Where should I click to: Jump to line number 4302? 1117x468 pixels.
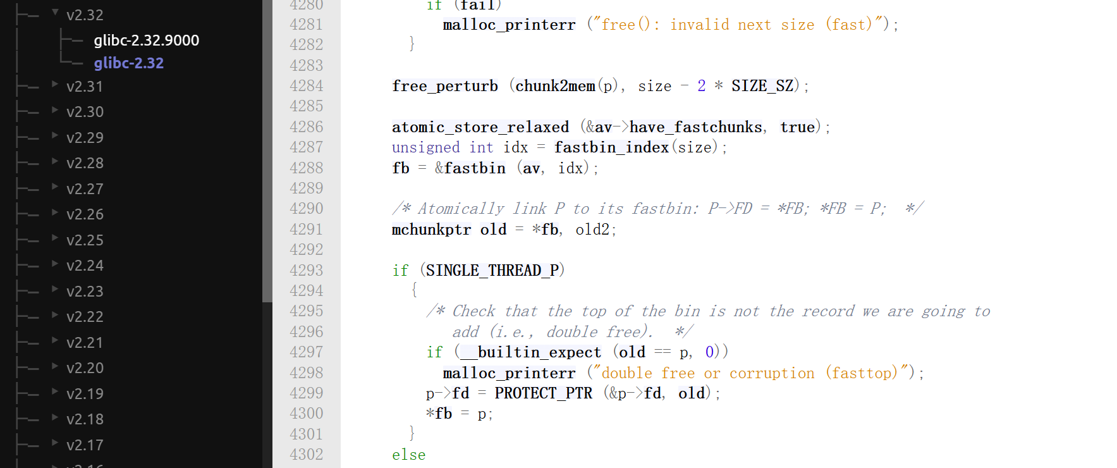pos(306,455)
